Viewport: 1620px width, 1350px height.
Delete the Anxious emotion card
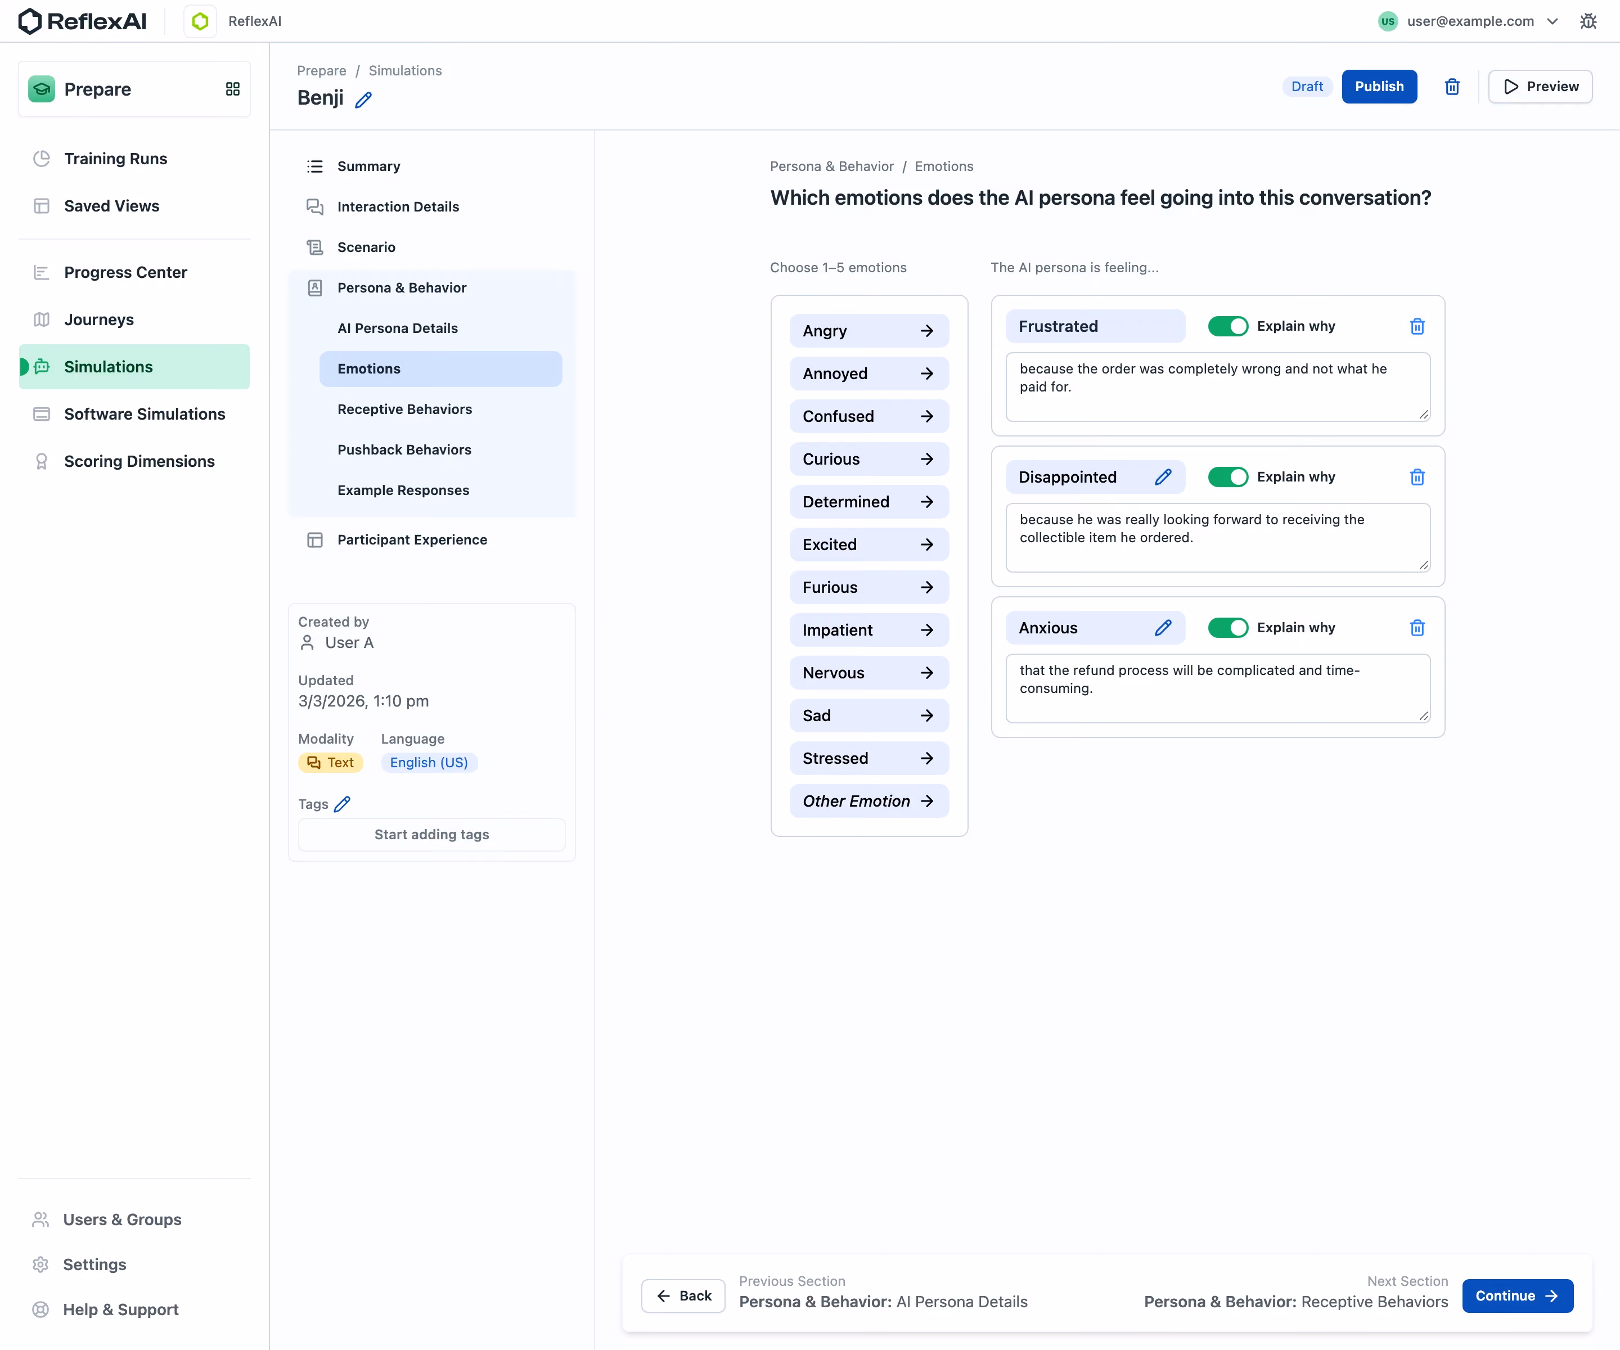tap(1417, 628)
